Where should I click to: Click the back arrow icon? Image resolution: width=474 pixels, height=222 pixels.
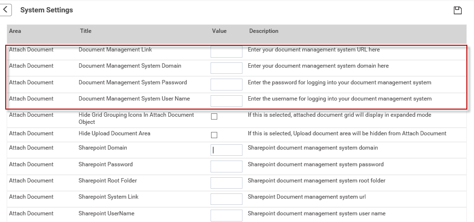click(5, 10)
